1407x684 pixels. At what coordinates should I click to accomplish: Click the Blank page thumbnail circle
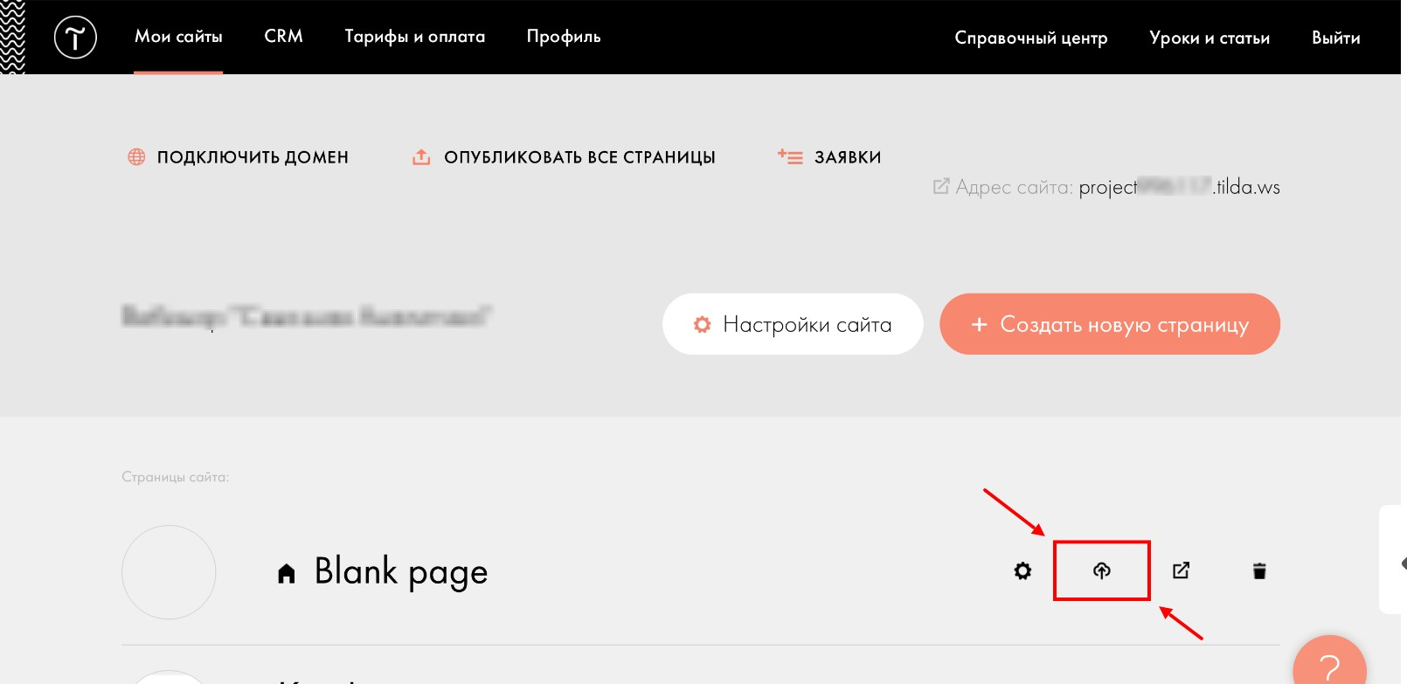(x=169, y=572)
